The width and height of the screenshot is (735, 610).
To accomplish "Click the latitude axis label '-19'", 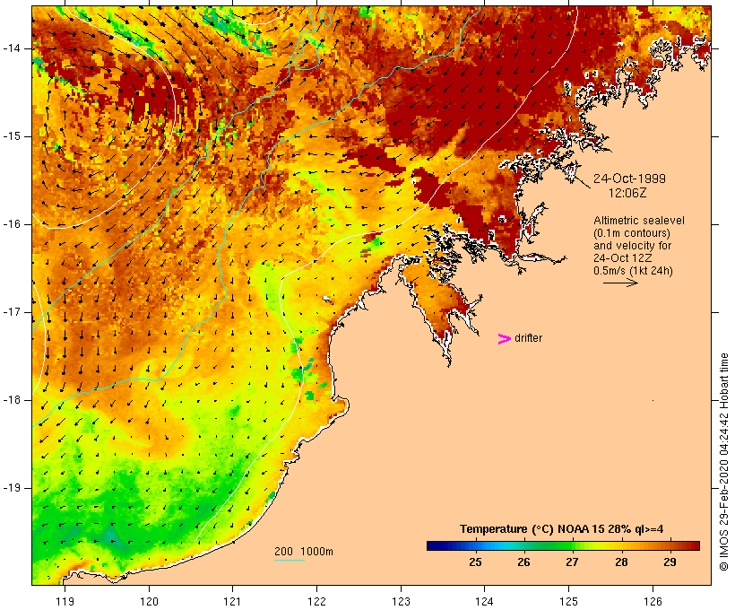I will (x=12, y=488).
